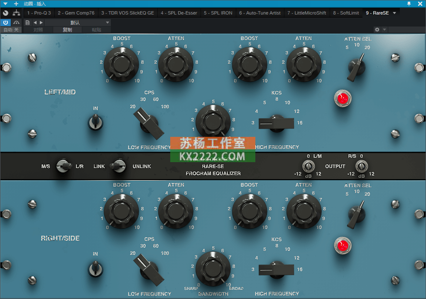
Task: Click the 对照 compare button
Action: [38, 30]
